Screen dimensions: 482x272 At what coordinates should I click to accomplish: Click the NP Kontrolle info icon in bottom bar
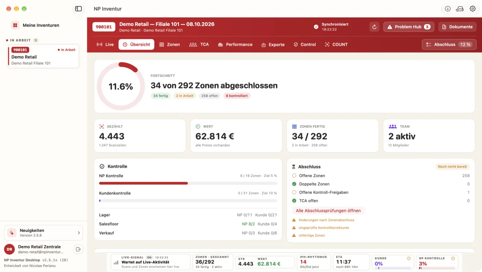tap(453, 258)
